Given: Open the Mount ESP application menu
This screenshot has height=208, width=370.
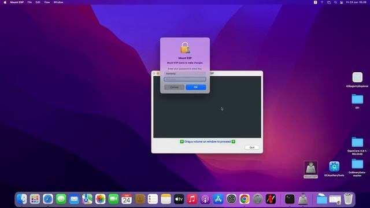Looking at the screenshot, I should [x=17, y=2].
